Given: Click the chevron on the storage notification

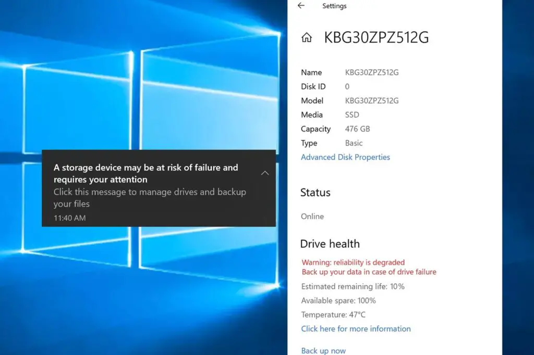Looking at the screenshot, I should tap(265, 172).
